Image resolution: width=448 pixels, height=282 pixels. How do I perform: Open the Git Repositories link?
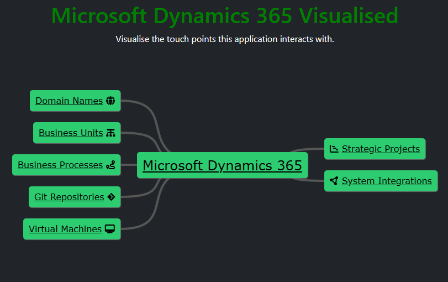coord(69,197)
